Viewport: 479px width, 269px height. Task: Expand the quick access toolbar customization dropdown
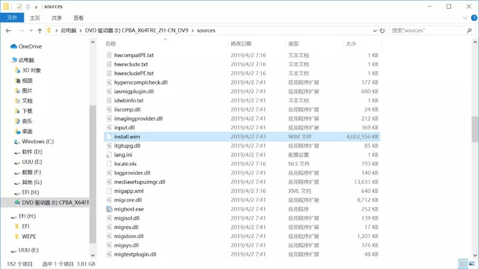coord(35,7)
